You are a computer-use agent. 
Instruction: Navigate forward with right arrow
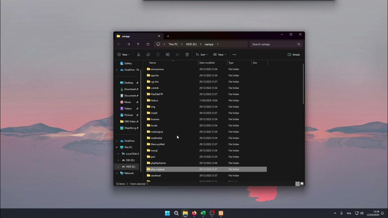pos(129,44)
